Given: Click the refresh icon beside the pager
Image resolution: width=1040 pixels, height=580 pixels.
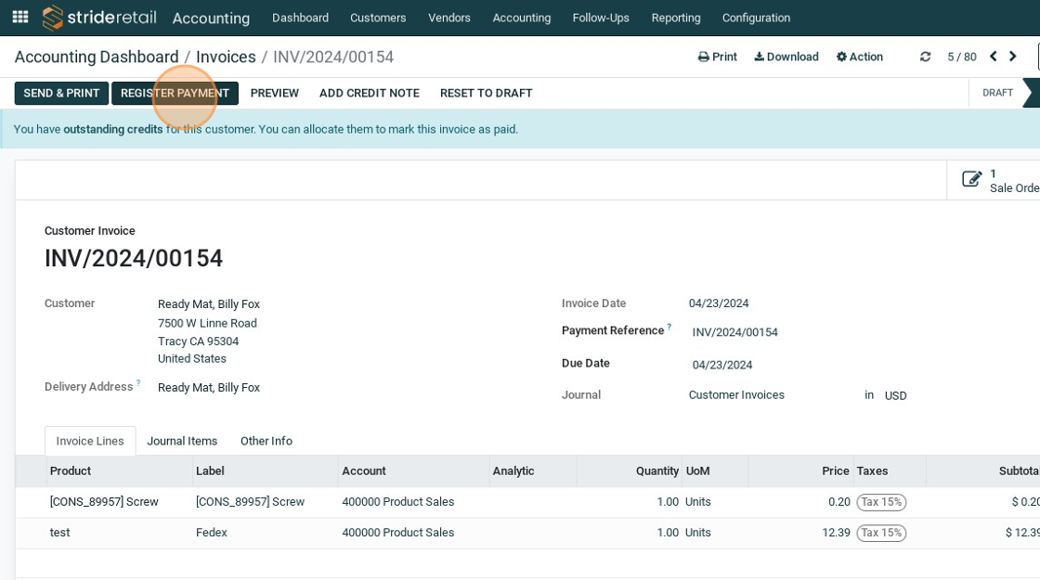Looking at the screenshot, I should click(925, 57).
